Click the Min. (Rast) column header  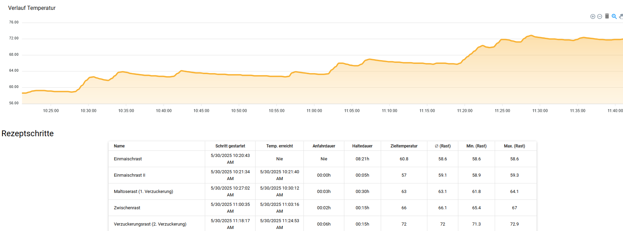[x=476, y=146]
